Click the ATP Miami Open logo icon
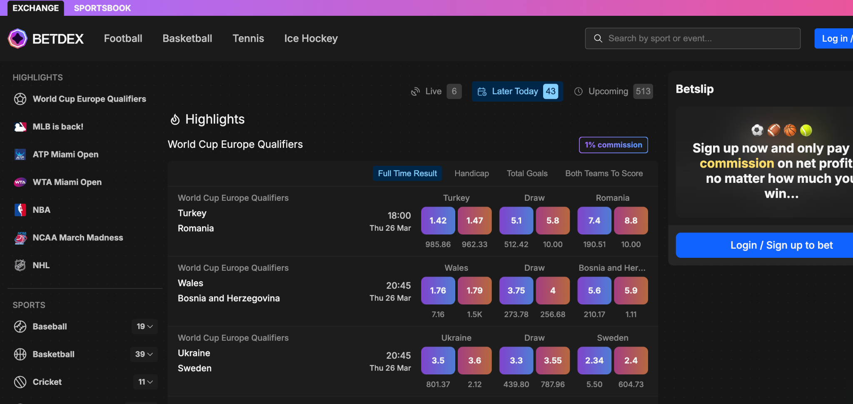The width and height of the screenshot is (853, 404). [x=20, y=155]
